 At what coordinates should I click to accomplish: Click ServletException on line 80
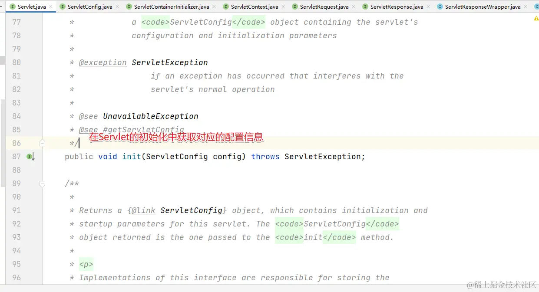(x=170, y=62)
